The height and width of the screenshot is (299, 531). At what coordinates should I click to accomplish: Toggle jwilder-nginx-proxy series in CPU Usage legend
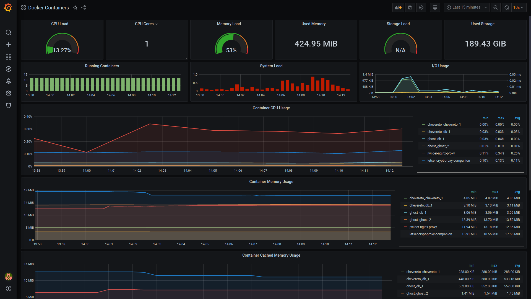[x=441, y=153]
